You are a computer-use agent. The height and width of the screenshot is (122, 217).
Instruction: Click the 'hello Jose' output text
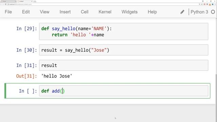coord(57,76)
